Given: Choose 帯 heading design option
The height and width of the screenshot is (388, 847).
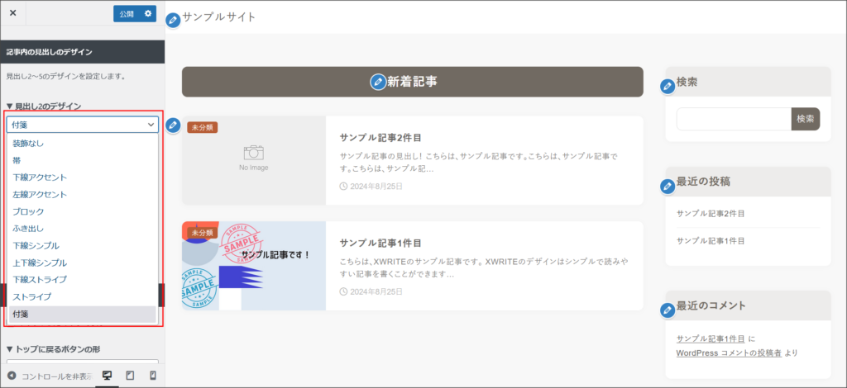Looking at the screenshot, I should pyautogui.click(x=82, y=161).
